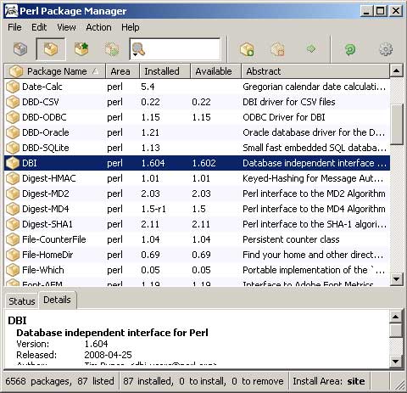Screen dimensions: 407x393
Task: Select the Digest-SHA1 package name
Action: coord(47,224)
